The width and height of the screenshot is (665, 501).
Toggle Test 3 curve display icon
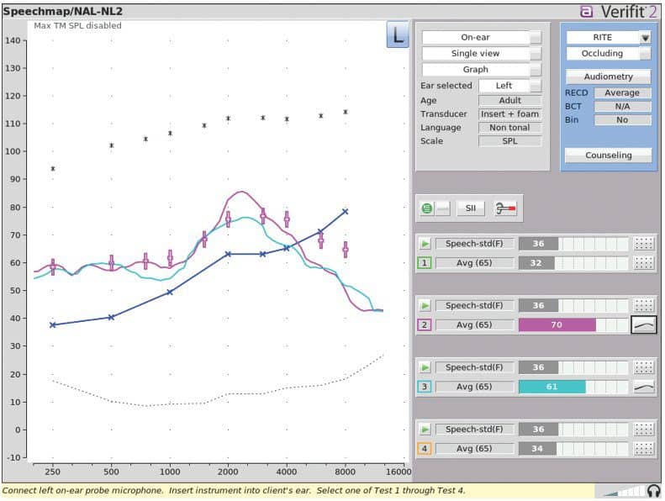point(644,387)
